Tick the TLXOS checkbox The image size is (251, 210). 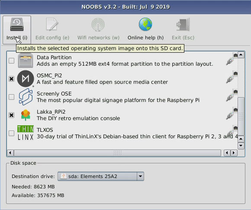(11, 133)
